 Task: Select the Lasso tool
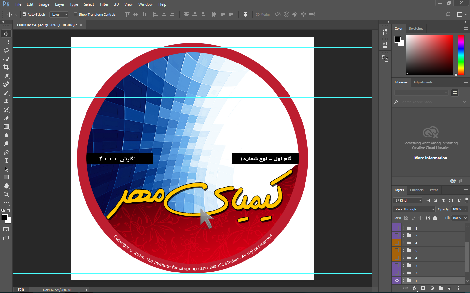coord(6,50)
